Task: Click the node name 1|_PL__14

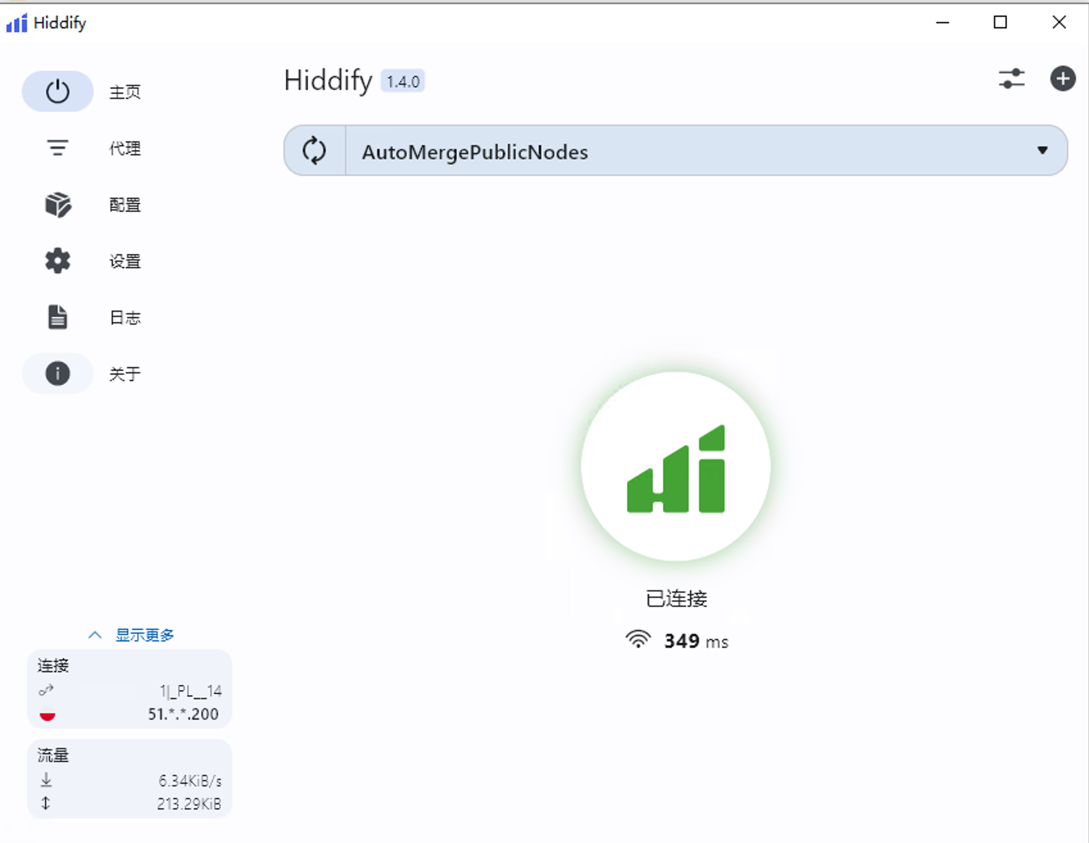Action: point(190,691)
